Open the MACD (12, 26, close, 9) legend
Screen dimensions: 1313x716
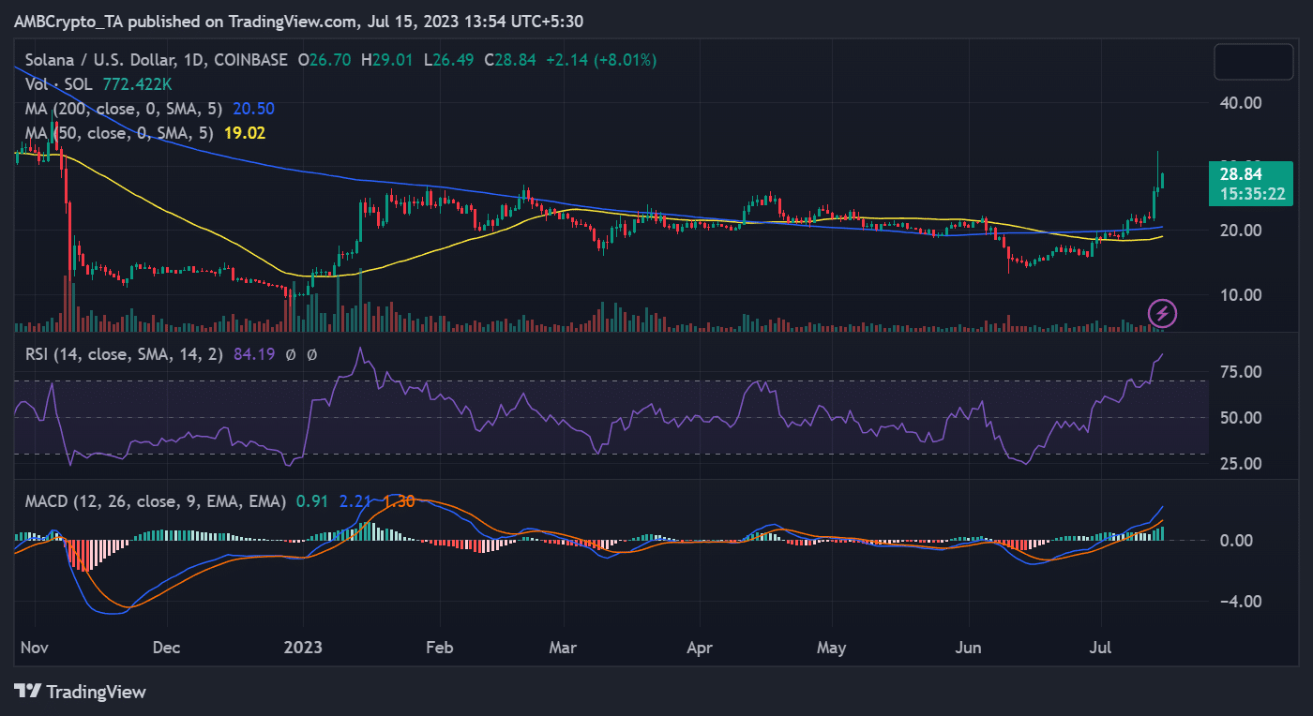pyautogui.click(x=156, y=501)
